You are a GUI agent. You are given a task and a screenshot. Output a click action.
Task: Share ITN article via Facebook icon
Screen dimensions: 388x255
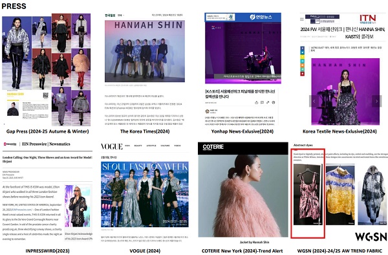click(303, 49)
